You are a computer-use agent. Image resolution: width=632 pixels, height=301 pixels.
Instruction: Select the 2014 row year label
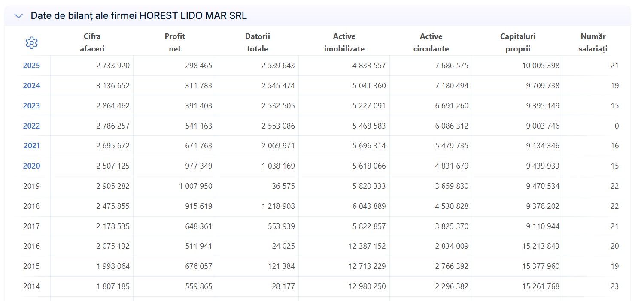coord(31,286)
